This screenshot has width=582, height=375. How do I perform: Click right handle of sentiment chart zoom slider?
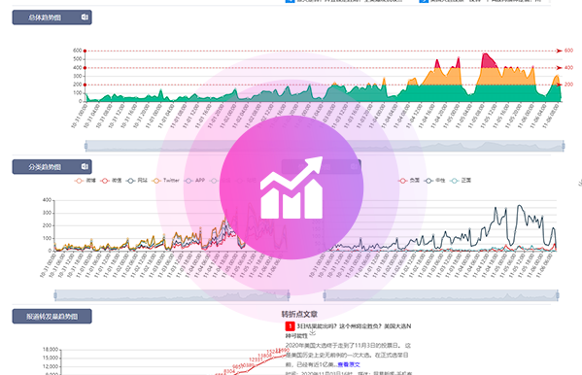pyautogui.click(x=557, y=295)
